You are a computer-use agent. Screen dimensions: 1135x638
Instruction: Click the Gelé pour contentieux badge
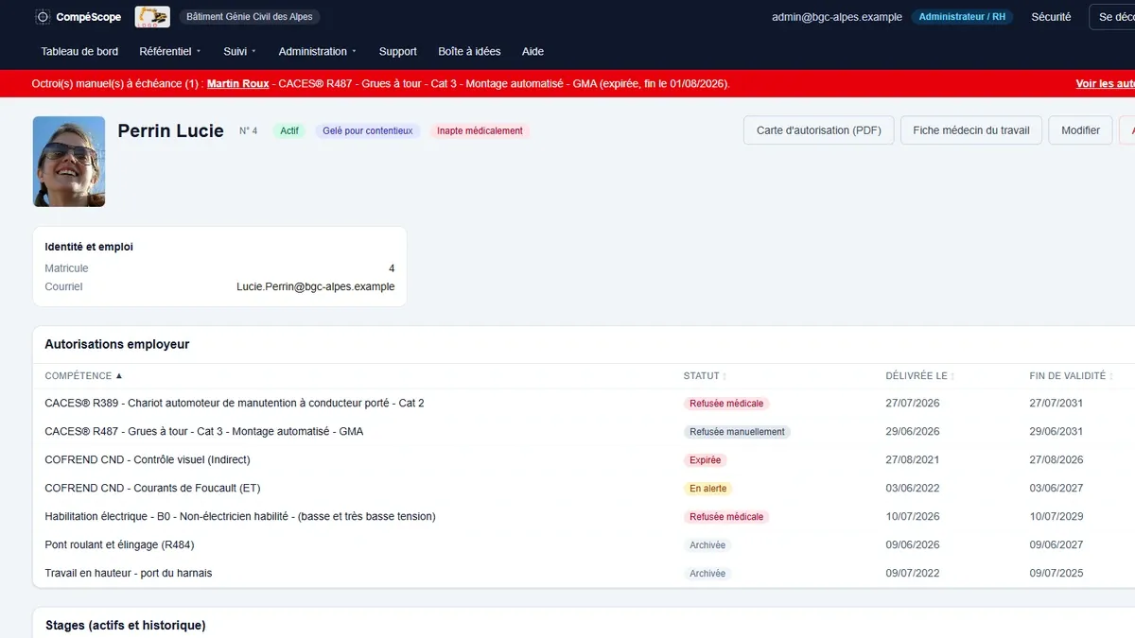[x=368, y=130]
